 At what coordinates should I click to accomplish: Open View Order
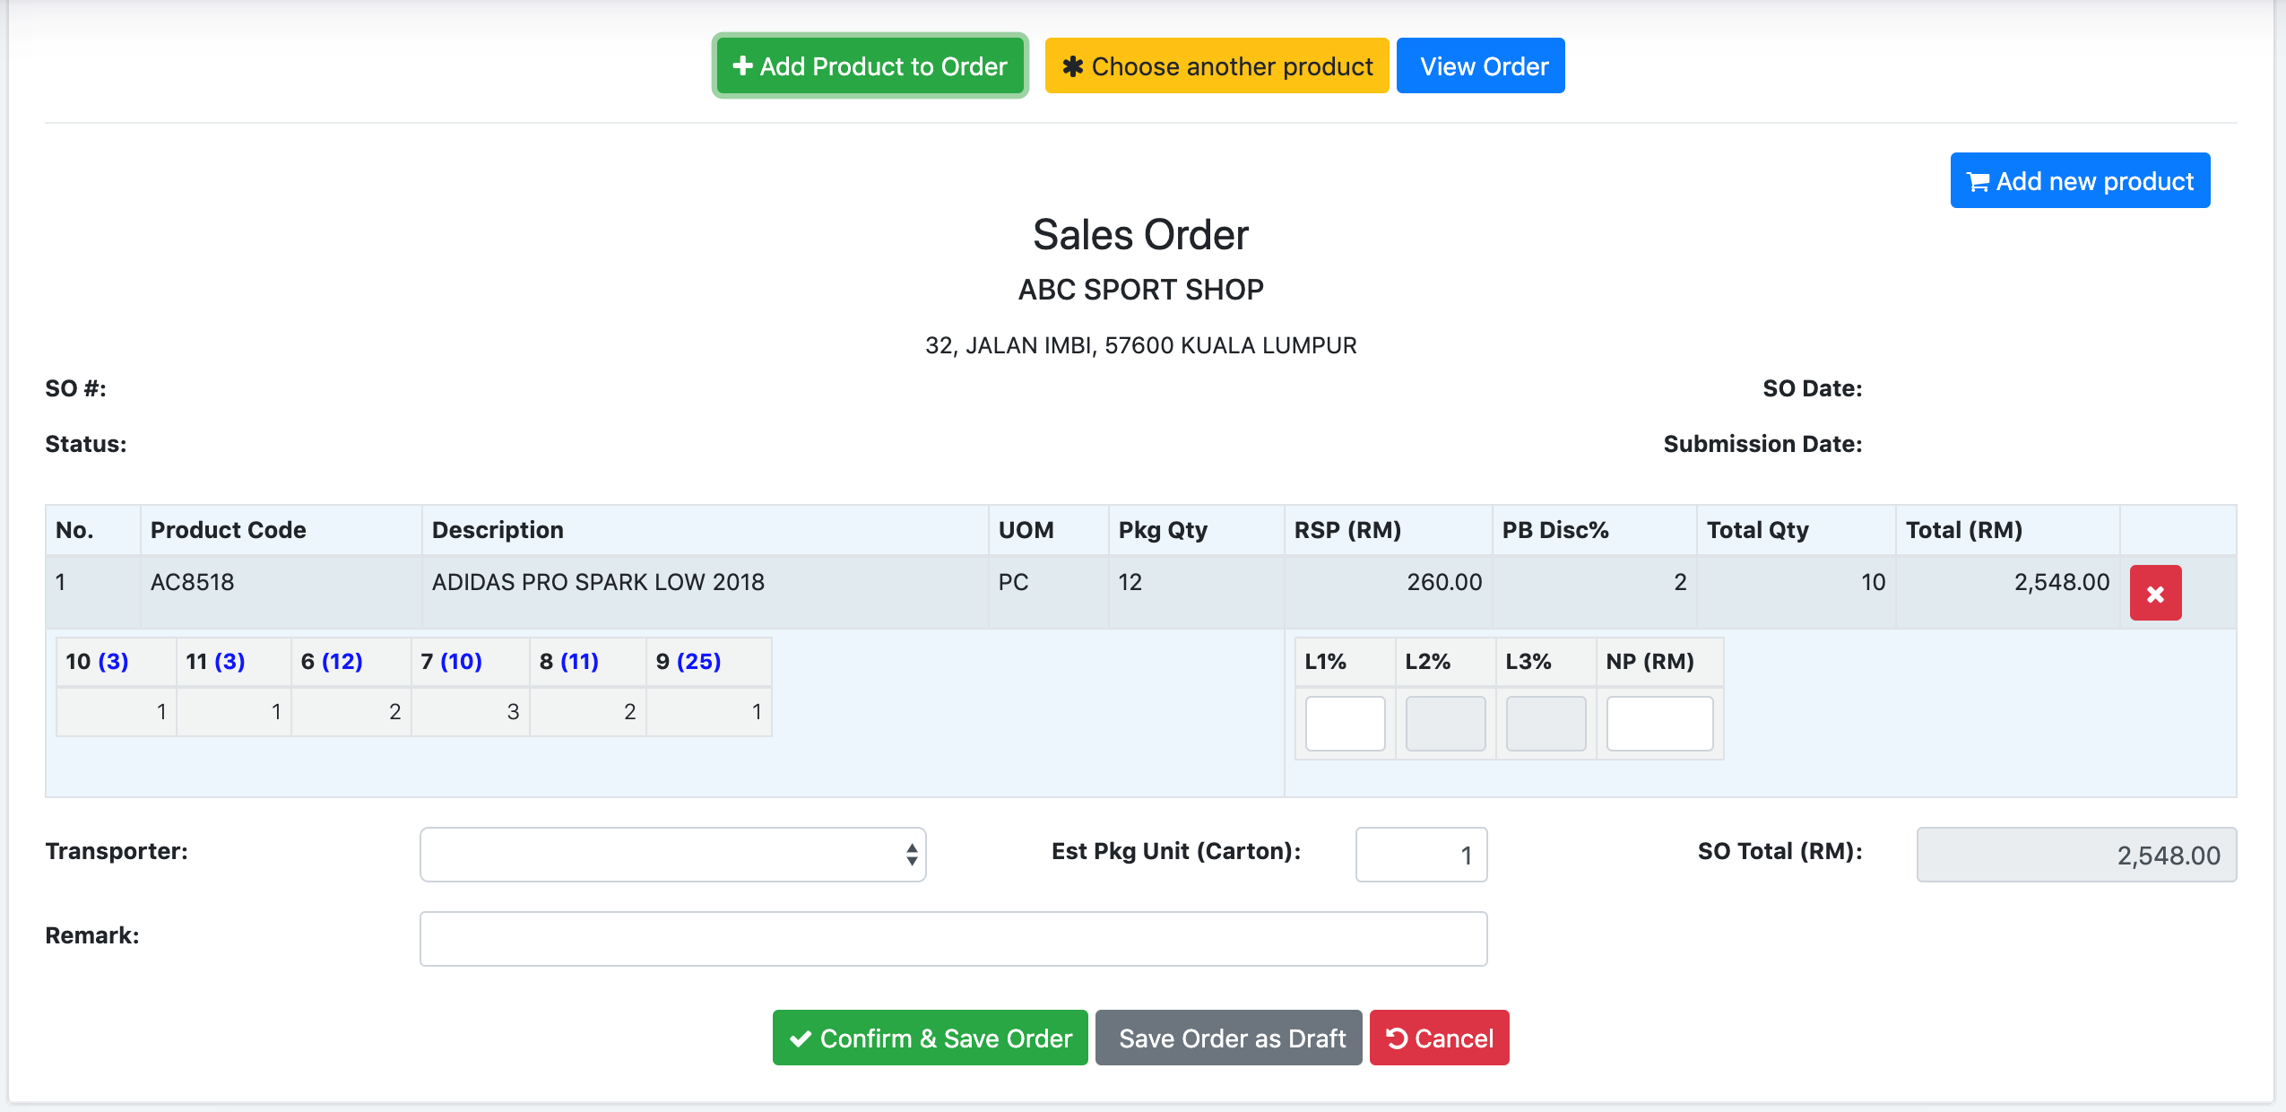[1480, 66]
